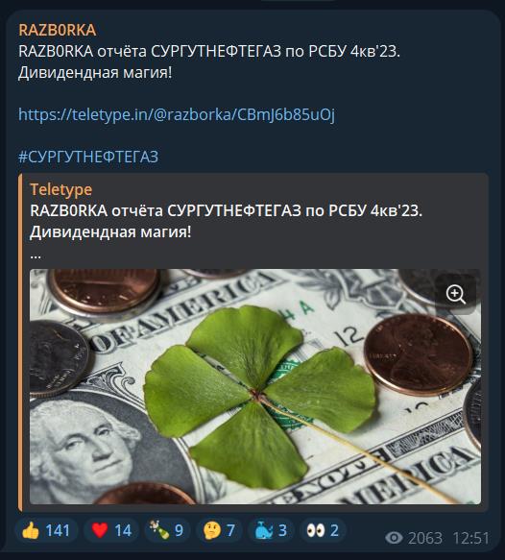505x560 pixels.
Task: Click the thinking face reaction emoji
Action: pyautogui.click(x=212, y=530)
